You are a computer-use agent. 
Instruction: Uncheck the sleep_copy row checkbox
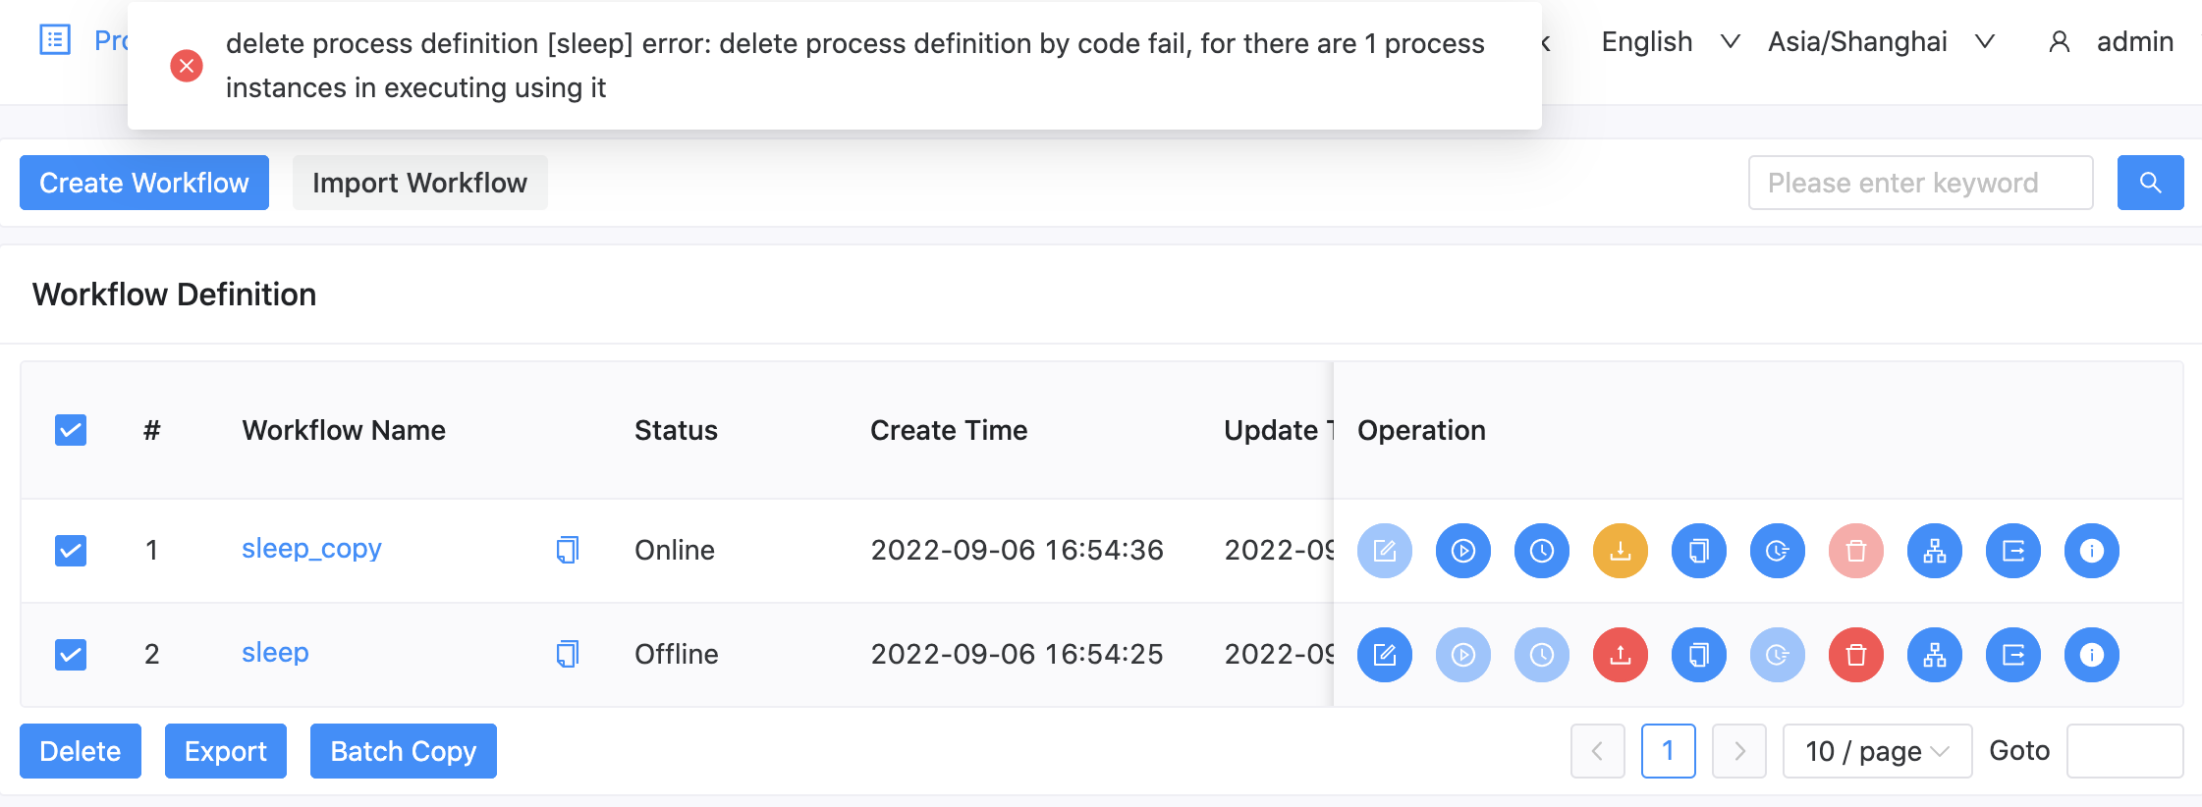pyautogui.click(x=71, y=550)
